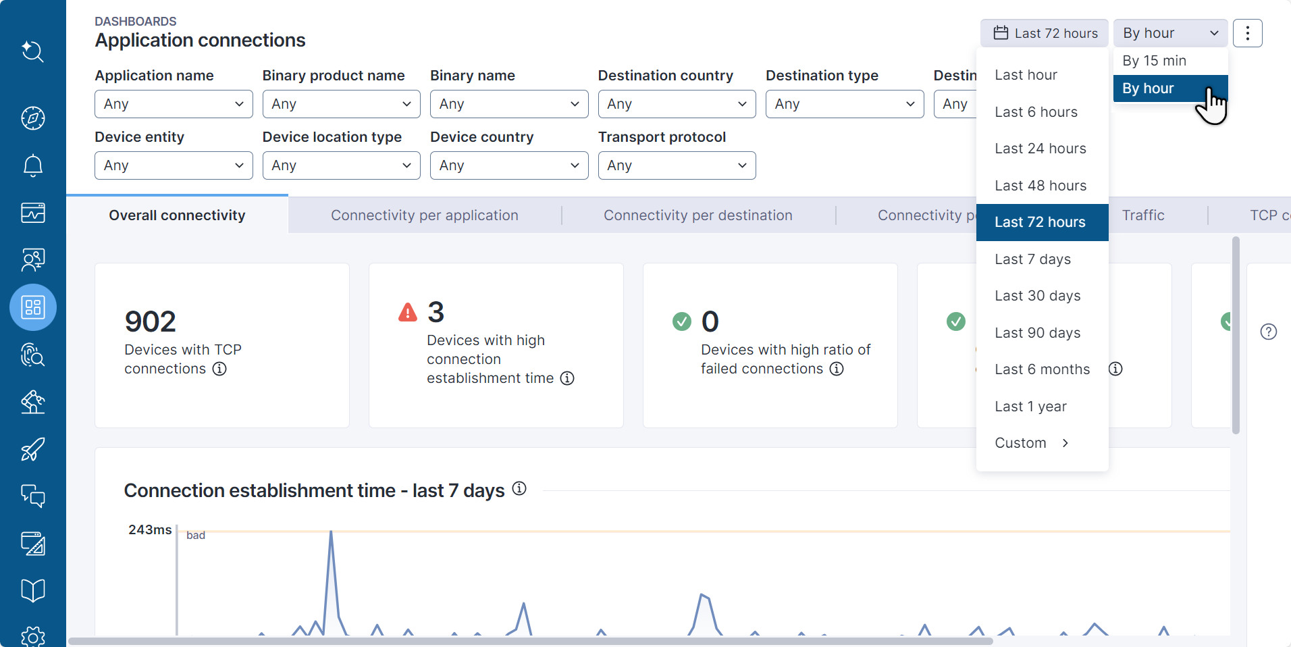Switch to Connectivity per destination tab

click(x=697, y=215)
